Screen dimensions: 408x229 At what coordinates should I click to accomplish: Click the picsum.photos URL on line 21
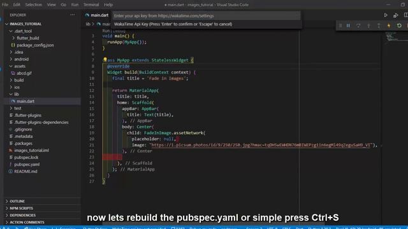click(261, 145)
